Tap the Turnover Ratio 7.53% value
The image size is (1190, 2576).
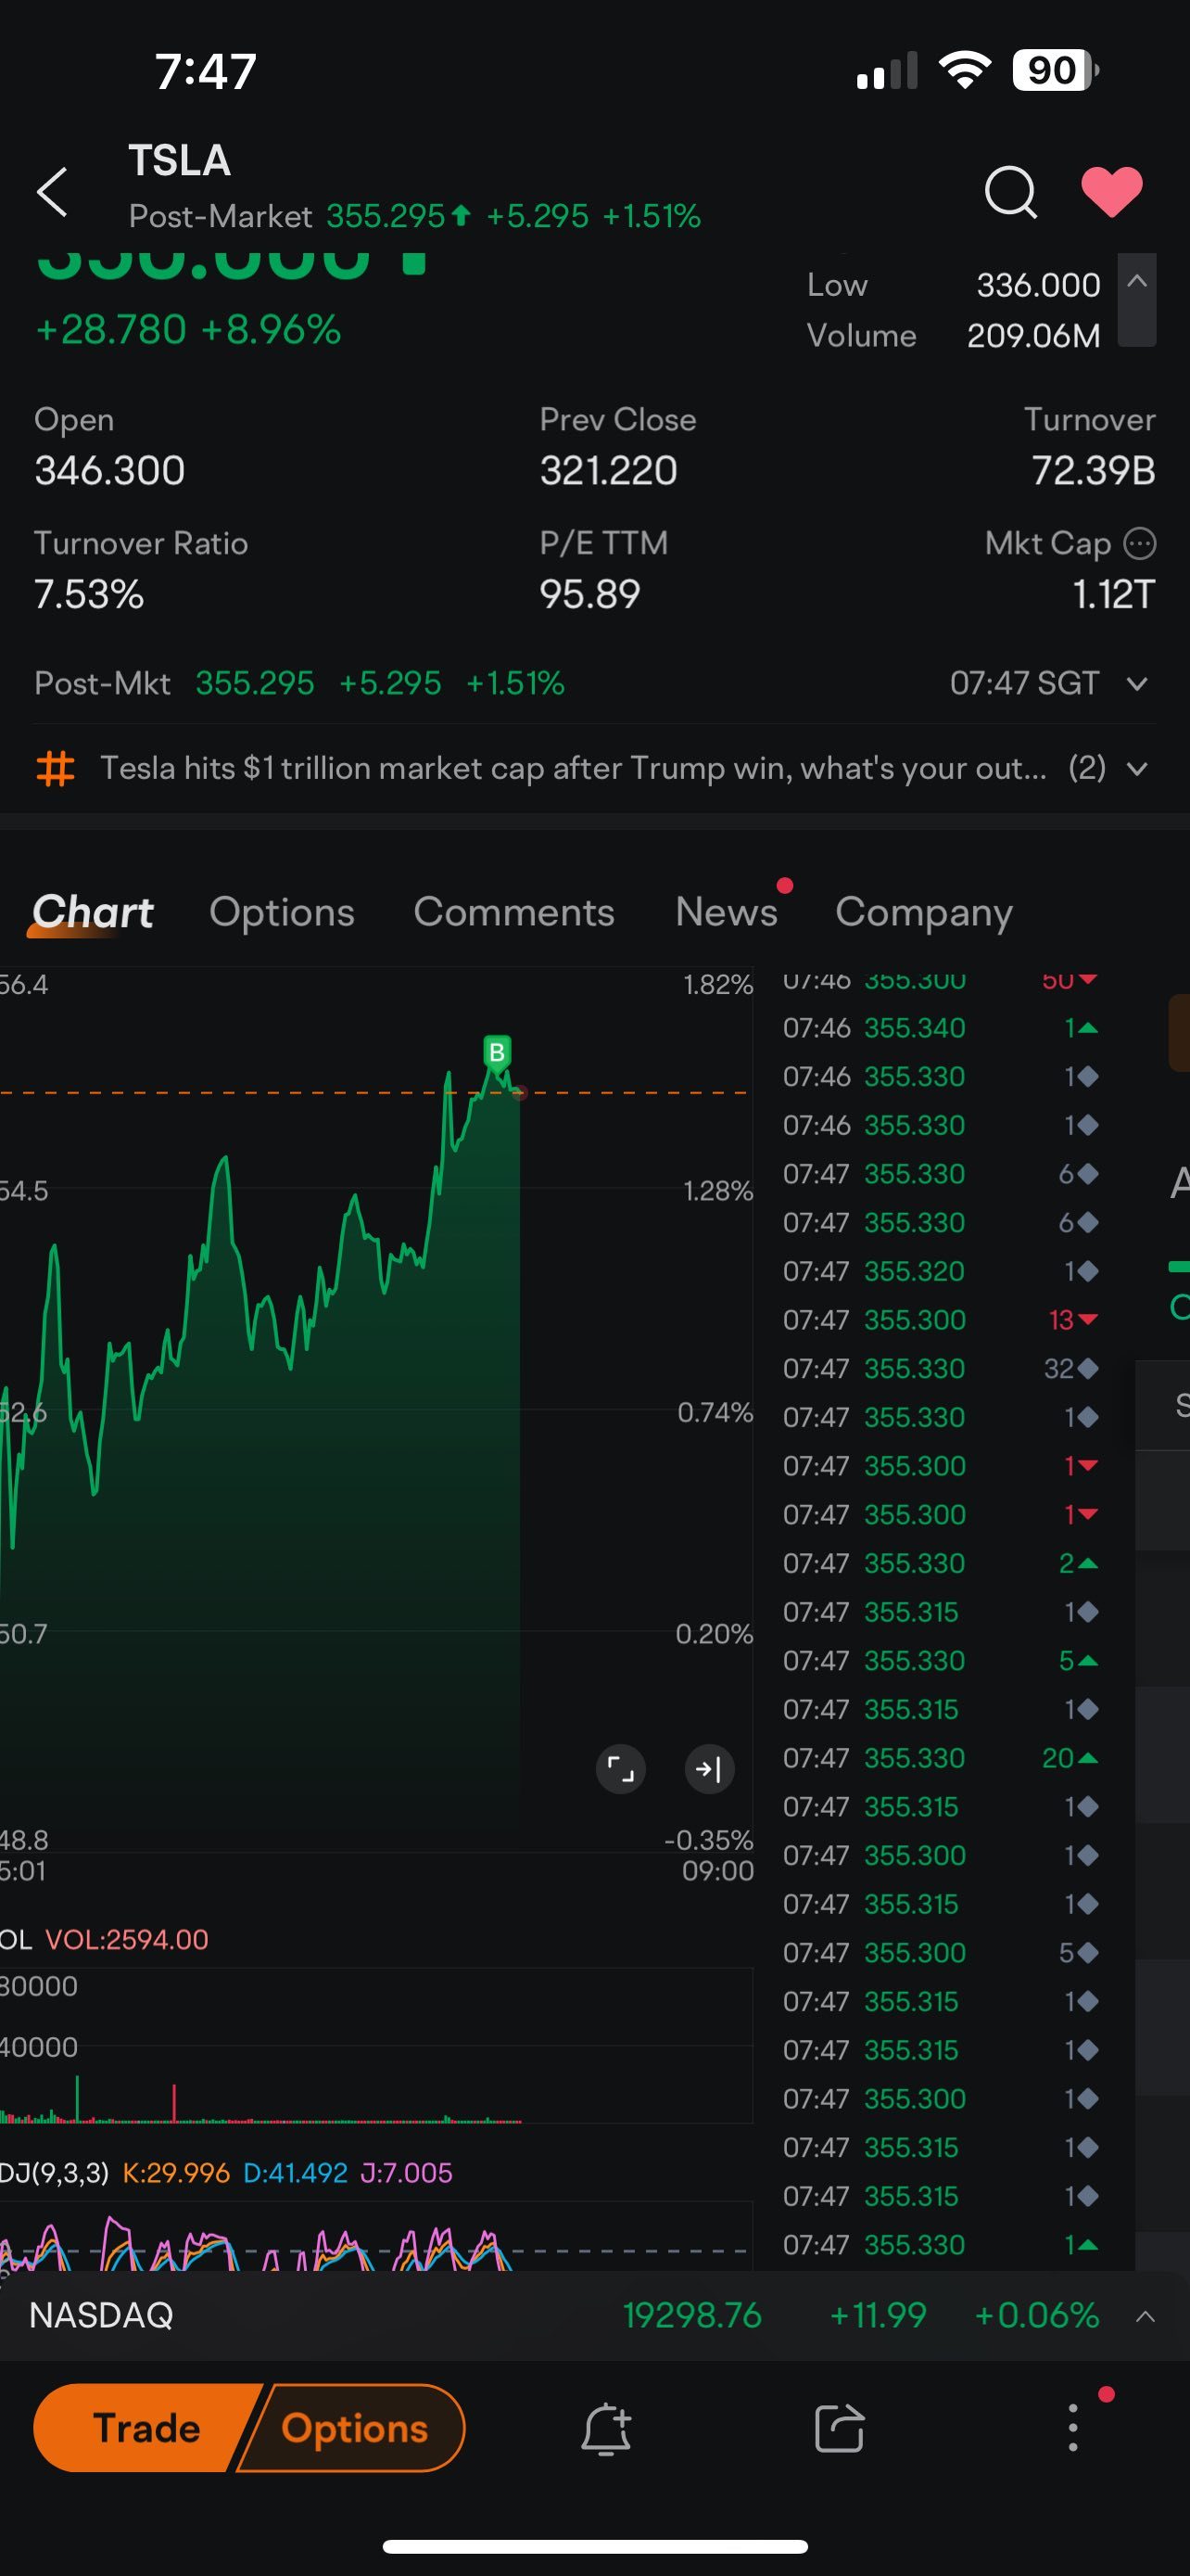tap(89, 594)
